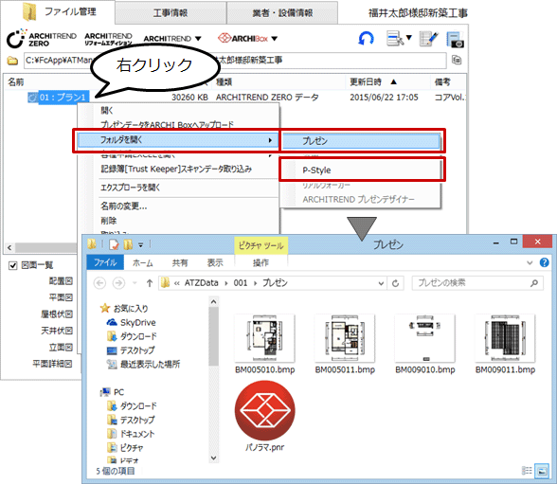Select 平面図 in drawing list
This screenshot has width=557, height=484.
click(x=61, y=297)
